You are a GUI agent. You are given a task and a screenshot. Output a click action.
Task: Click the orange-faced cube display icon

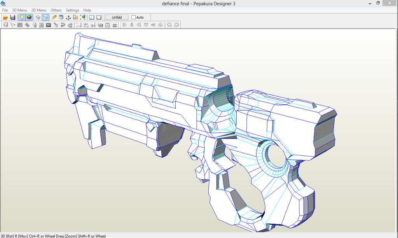pos(38,17)
